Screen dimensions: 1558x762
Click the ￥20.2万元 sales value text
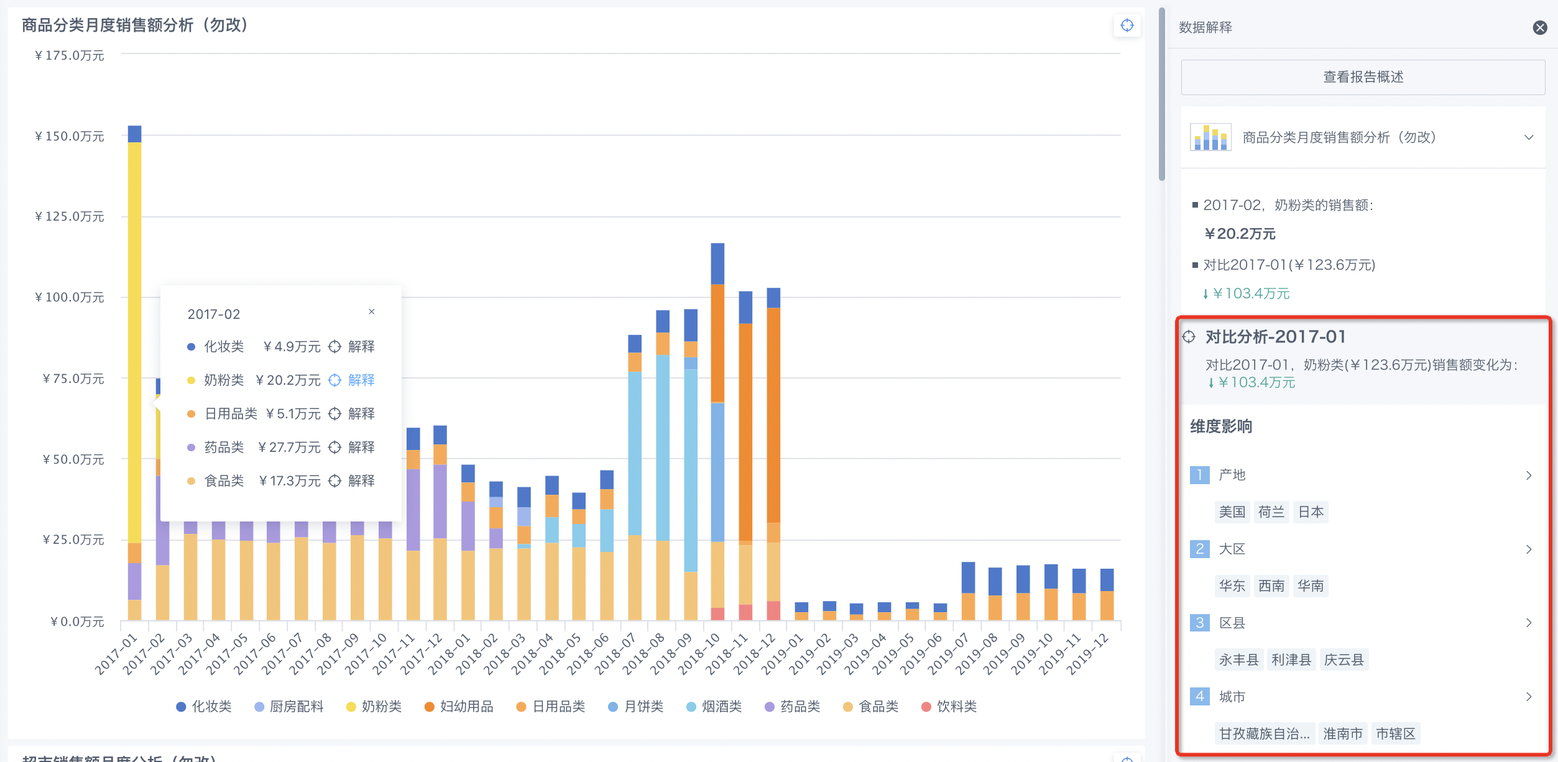click(1240, 234)
